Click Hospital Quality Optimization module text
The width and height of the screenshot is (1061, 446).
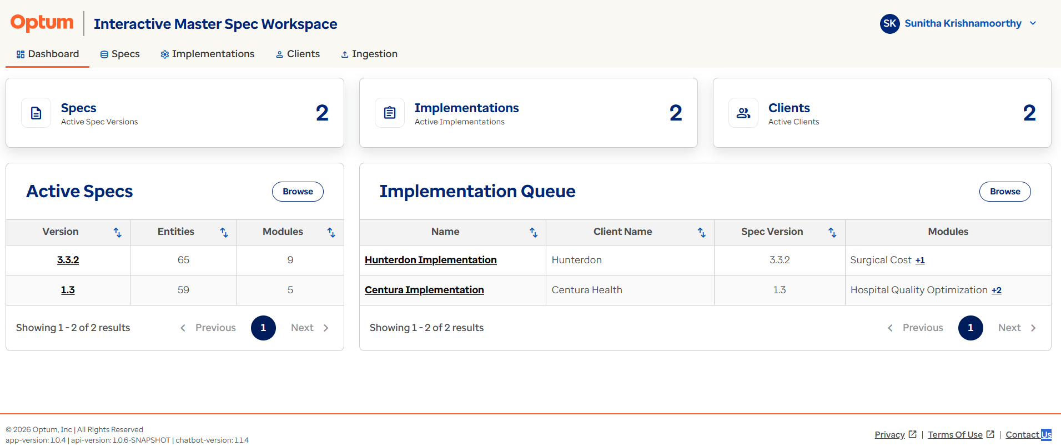[x=919, y=290]
